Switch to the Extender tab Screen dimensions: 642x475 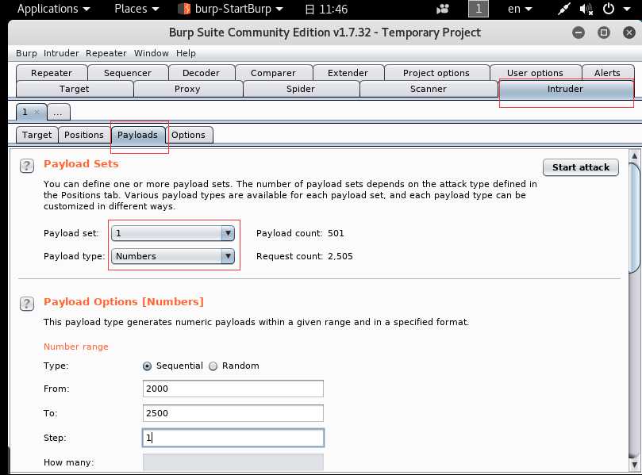(348, 73)
